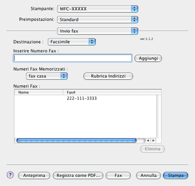195x186 pixels.
Task: Click the Fax# column header
Action: coord(112,92)
